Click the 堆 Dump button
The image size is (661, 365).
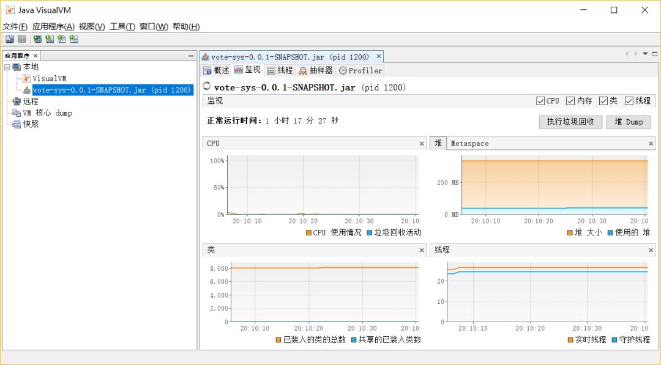point(629,122)
